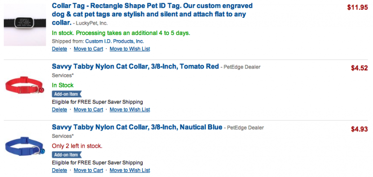This screenshot has width=373, height=177.
Task: Click the $4.93 price of Nautical Blue collar
Action: click(359, 129)
